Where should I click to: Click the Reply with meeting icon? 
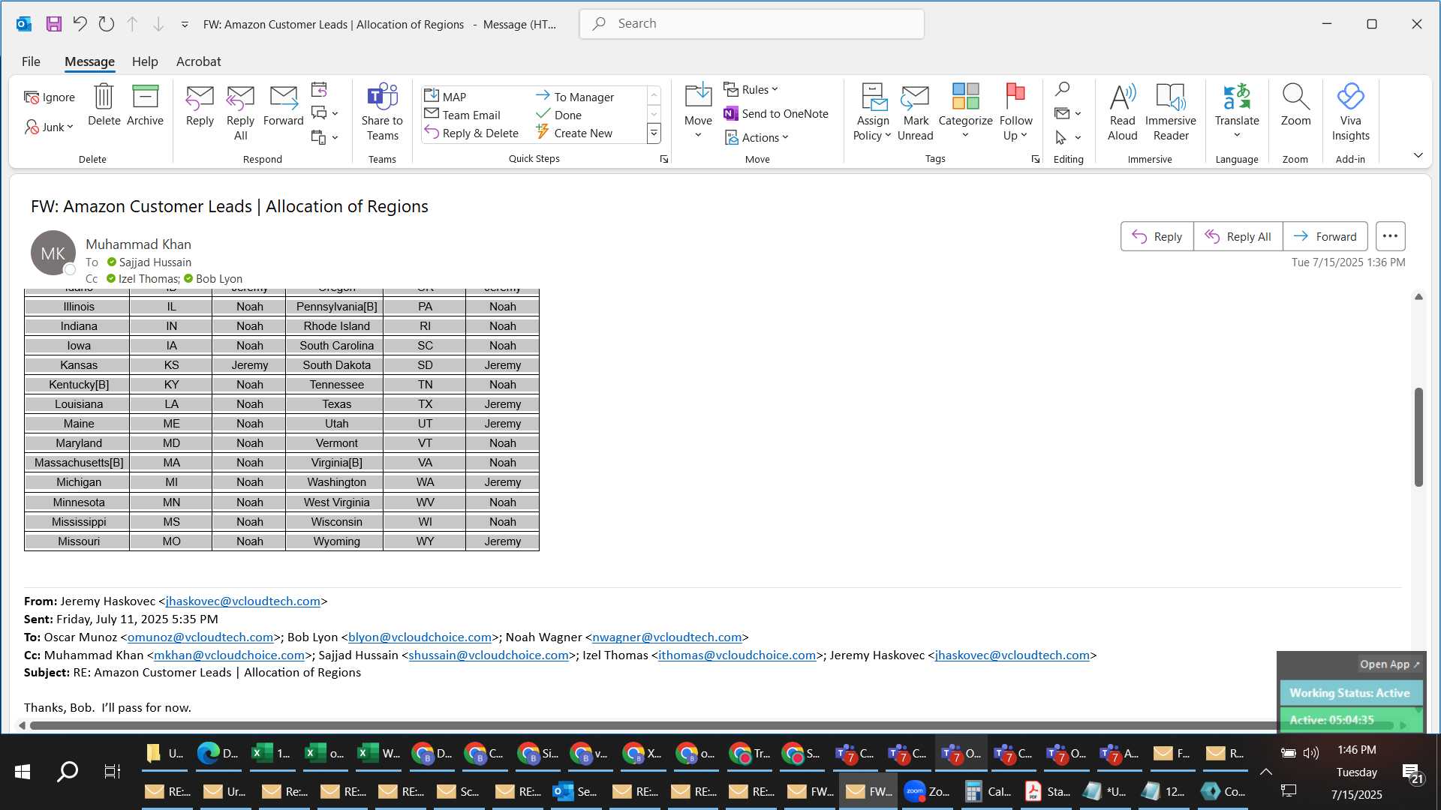click(x=319, y=89)
